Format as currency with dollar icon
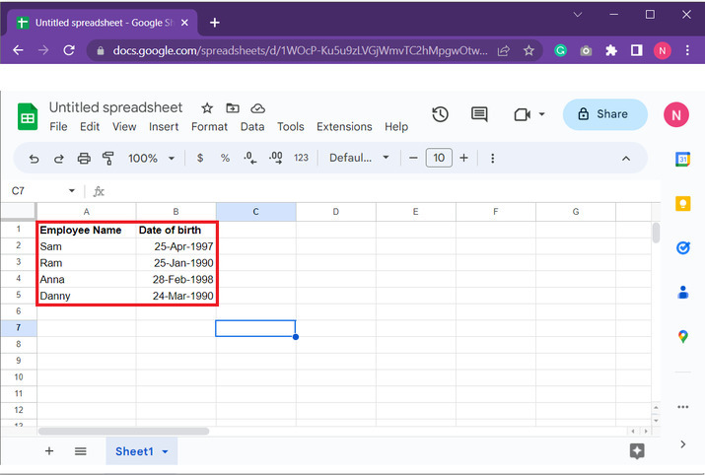Viewport: 705px width, 475px height. [x=200, y=158]
